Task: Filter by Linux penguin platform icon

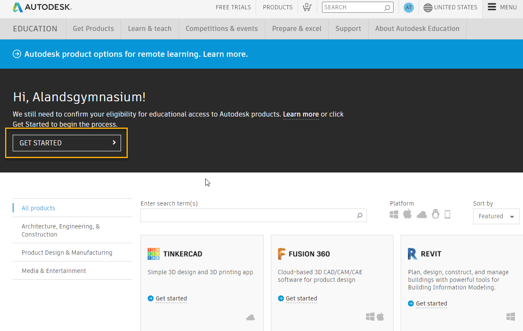Action: [435, 214]
